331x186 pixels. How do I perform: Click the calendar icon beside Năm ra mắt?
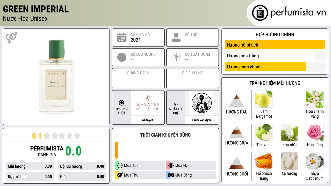122,37
